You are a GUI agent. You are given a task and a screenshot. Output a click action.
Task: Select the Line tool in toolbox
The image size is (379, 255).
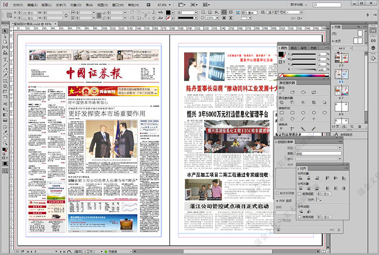[5, 65]
